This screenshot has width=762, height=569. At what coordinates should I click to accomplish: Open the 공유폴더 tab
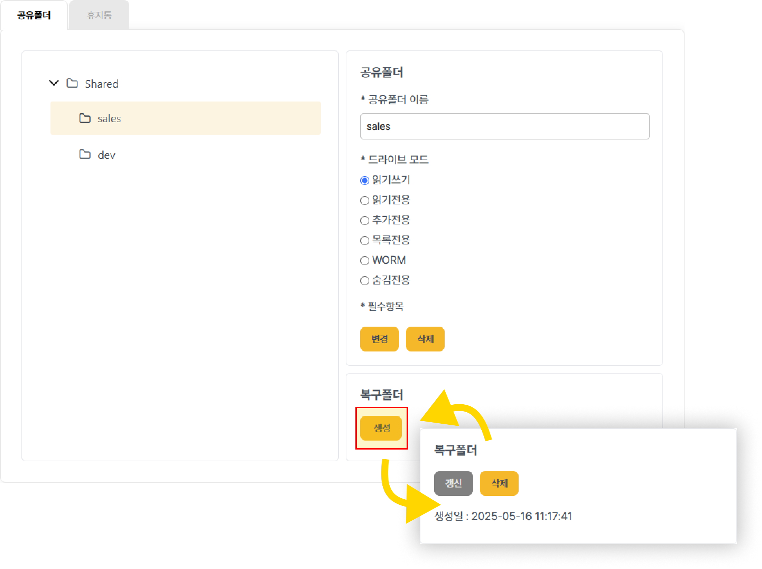pyautogui.click(x=34, y=15)
